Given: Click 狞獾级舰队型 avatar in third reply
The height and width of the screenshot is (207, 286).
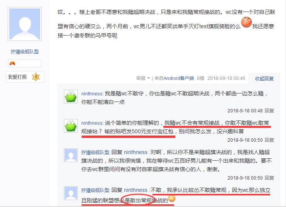Looking at the screenshot, I should click(71, 155).
